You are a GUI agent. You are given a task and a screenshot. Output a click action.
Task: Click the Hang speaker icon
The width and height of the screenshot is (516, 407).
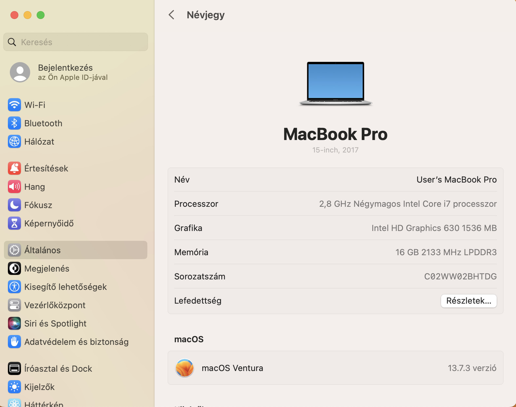click(x=14, y=187)
